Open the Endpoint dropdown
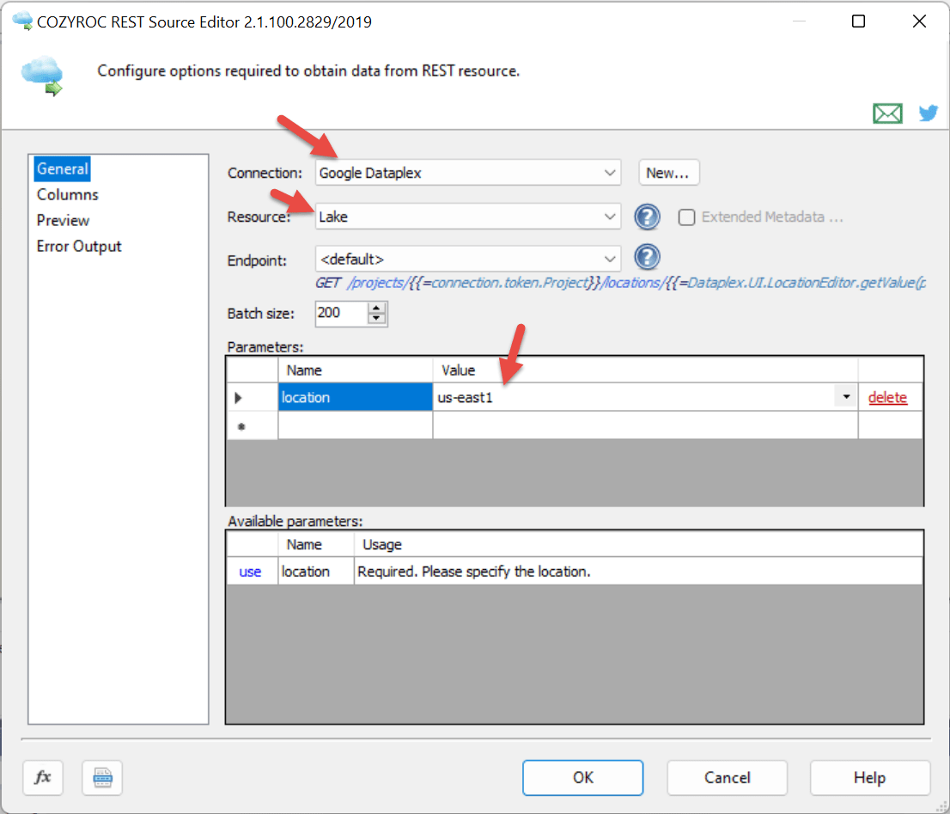The width and height of the screenshot is (950, 814). tap(610, 259)
